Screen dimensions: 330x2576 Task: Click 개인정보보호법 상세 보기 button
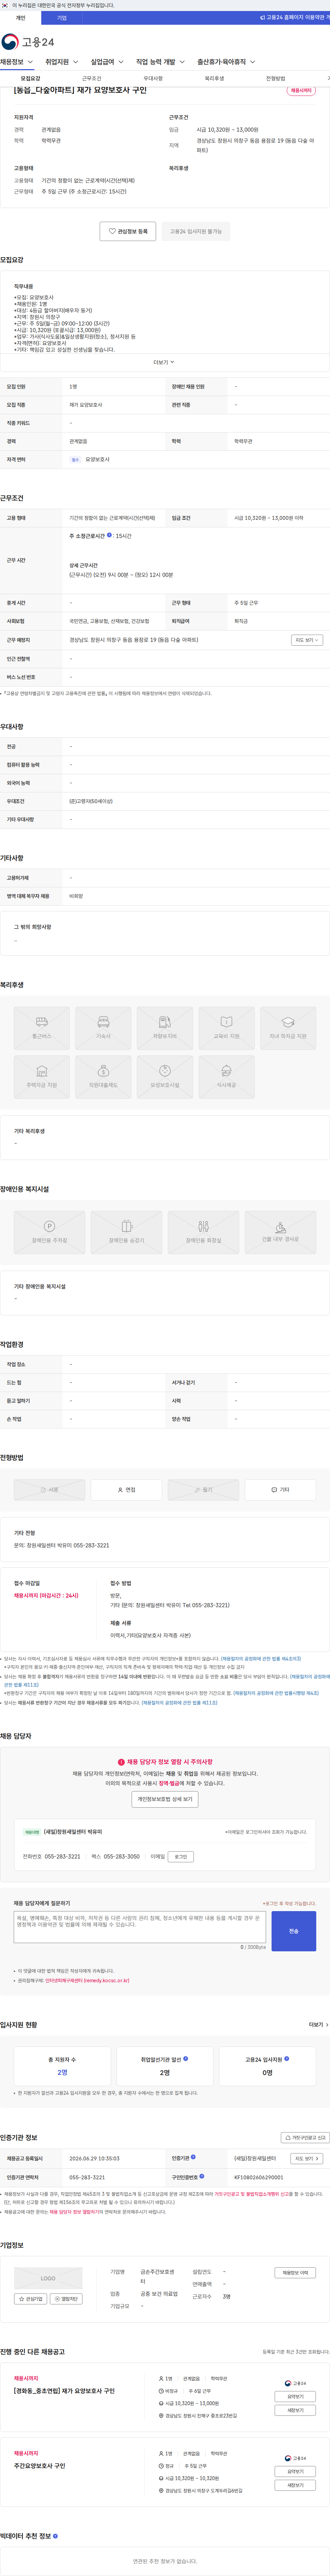click(x=165, y=1799)
